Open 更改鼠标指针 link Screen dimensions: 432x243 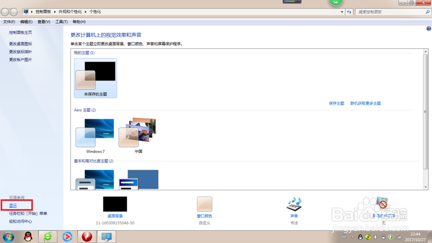(x=20, y=52)
